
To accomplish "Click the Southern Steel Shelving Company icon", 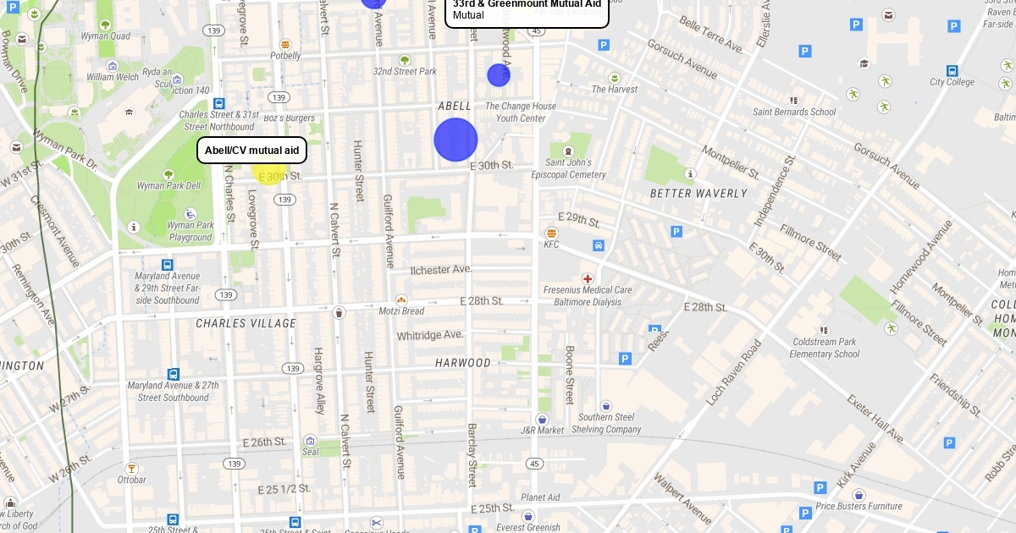I will 605,406.
